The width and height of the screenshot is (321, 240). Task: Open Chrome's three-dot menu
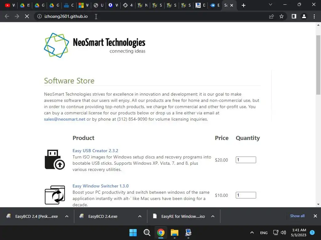point(314,16)
